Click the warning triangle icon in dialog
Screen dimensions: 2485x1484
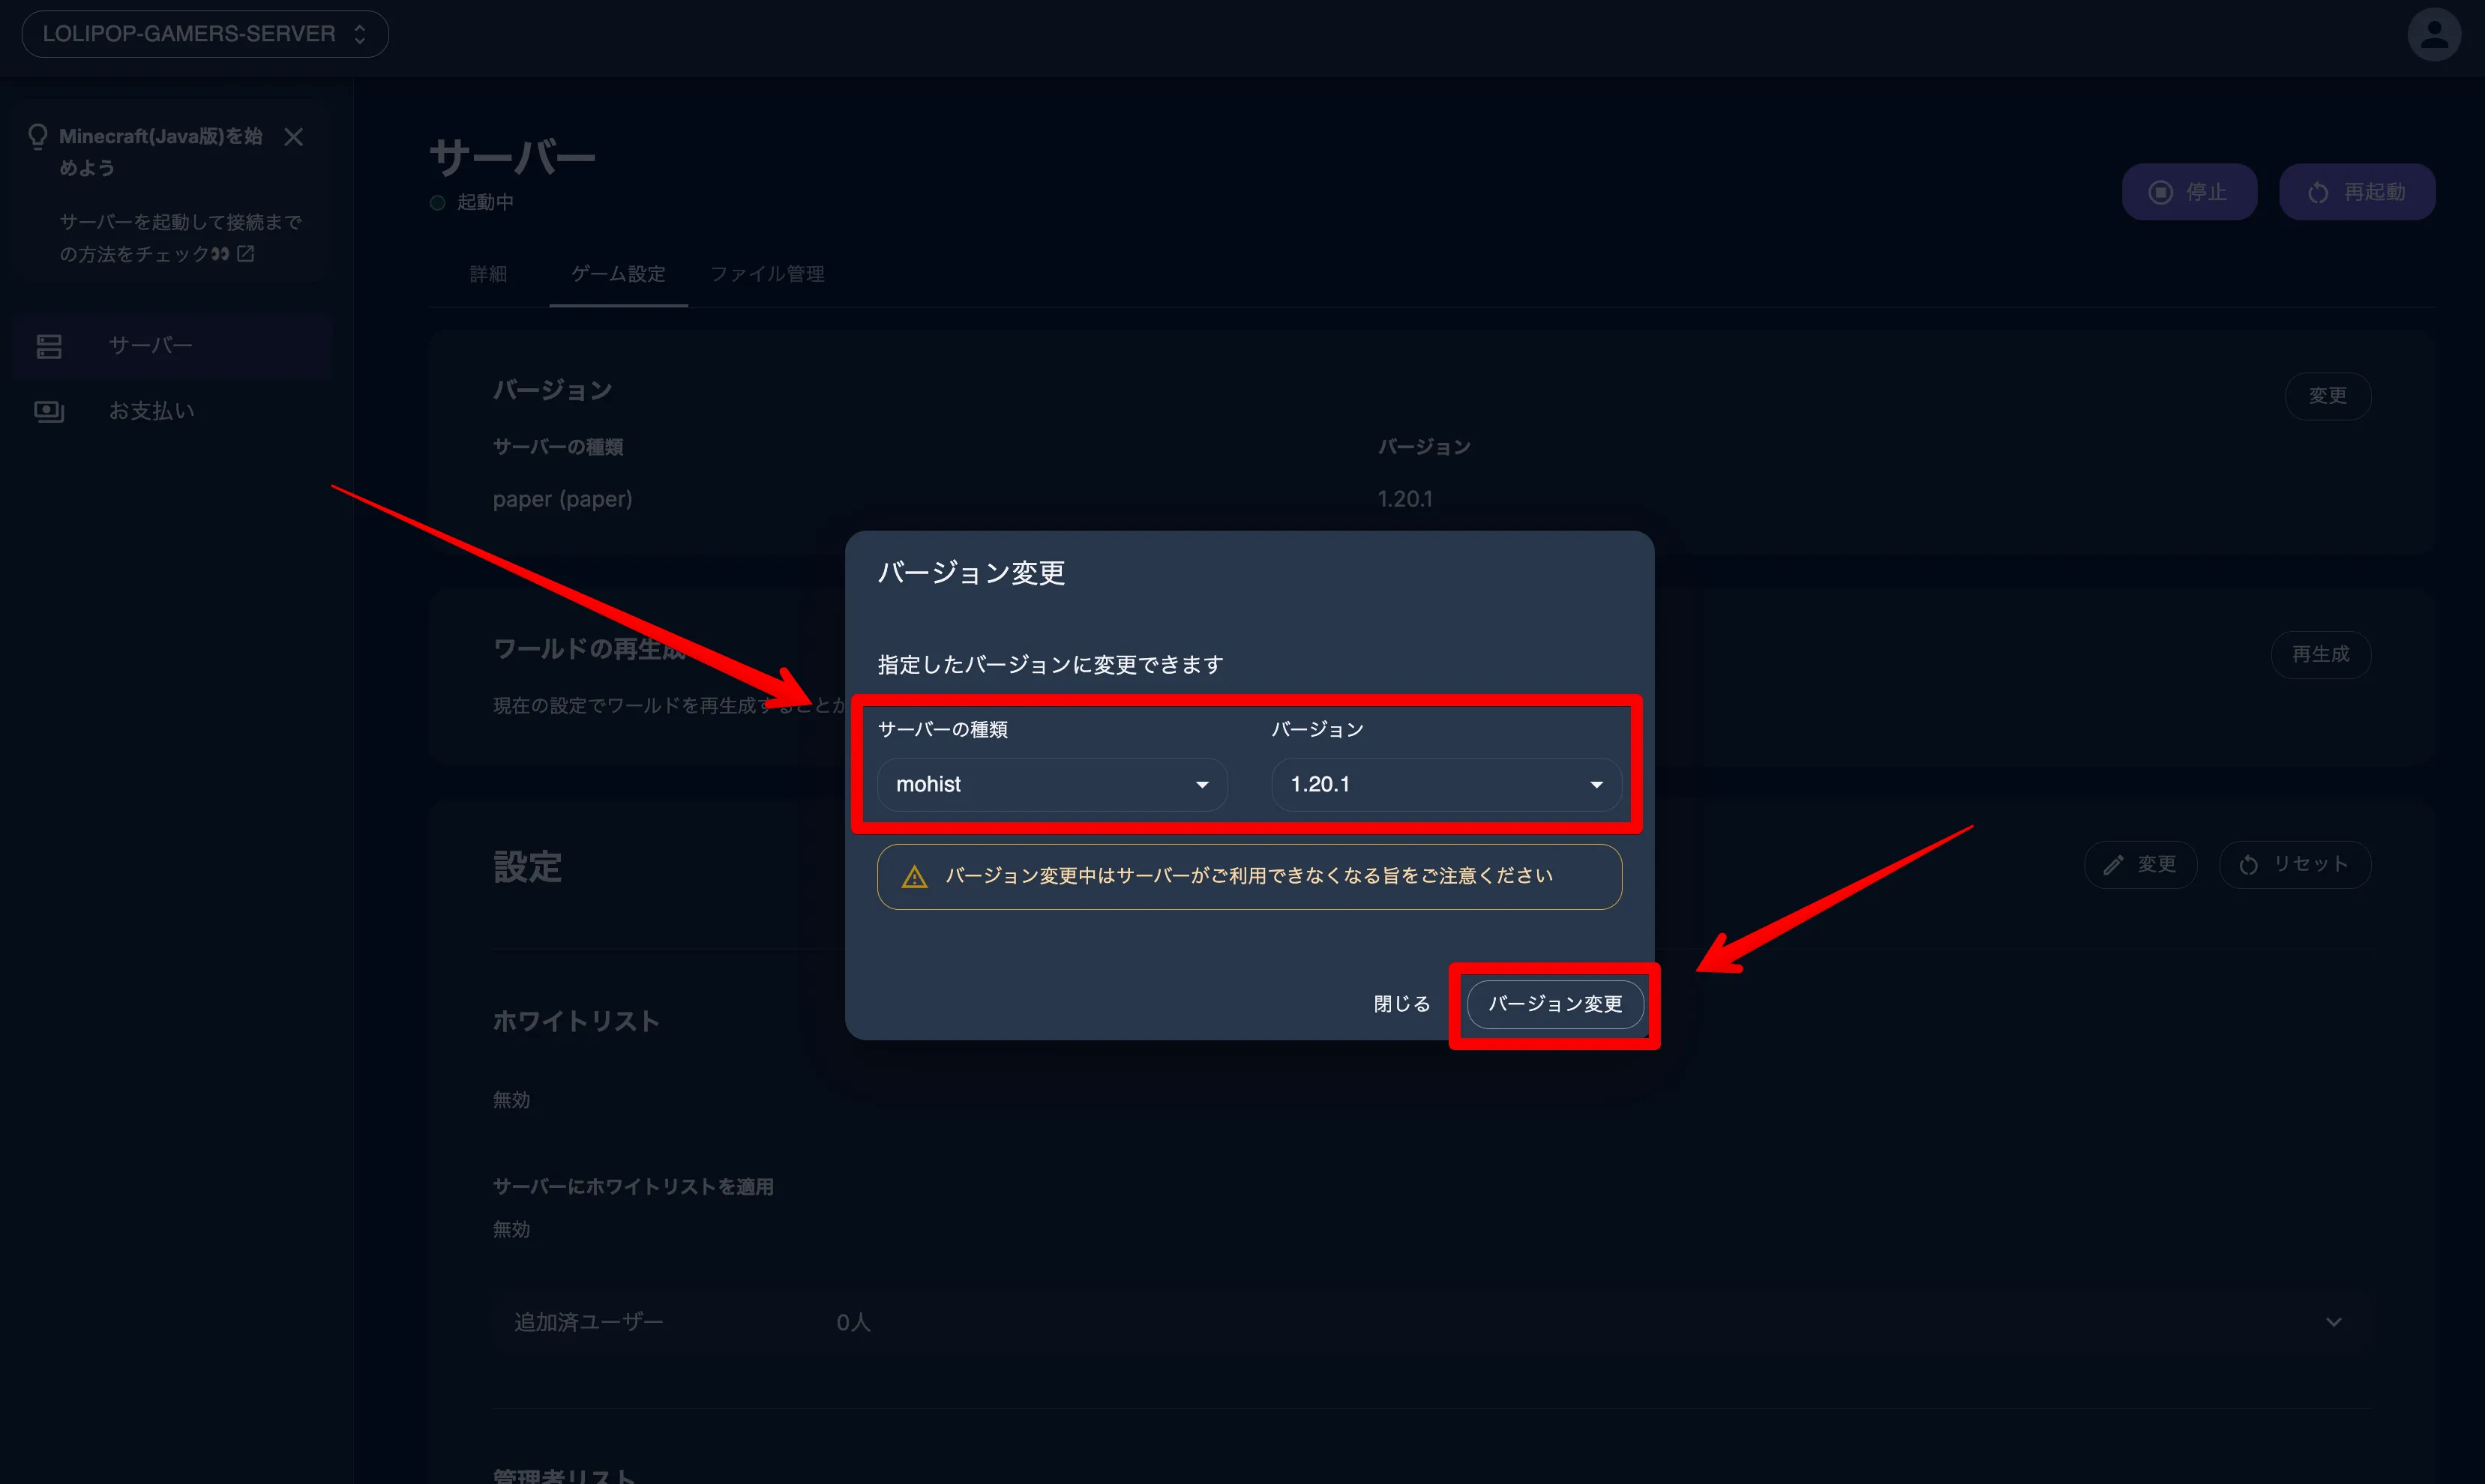tap(914, 877)
